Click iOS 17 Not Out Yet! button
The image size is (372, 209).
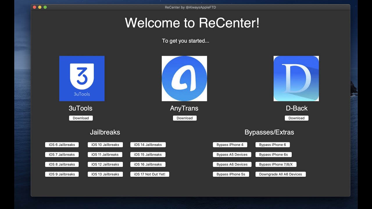[x=150, y=174]
